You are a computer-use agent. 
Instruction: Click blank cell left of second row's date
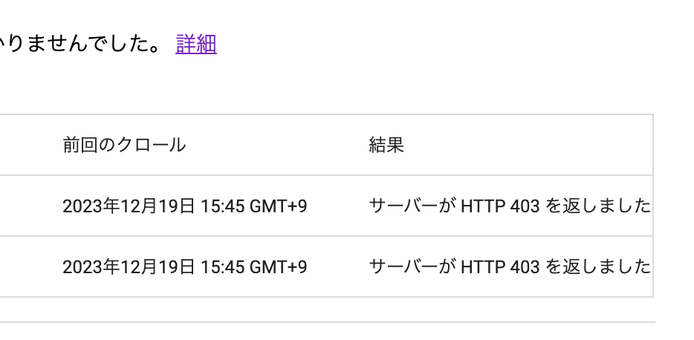tap(27, 267)
